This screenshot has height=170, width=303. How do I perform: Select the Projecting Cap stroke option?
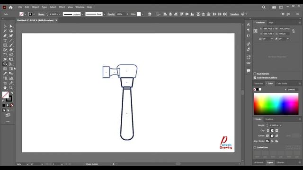[x=276, y=130]
